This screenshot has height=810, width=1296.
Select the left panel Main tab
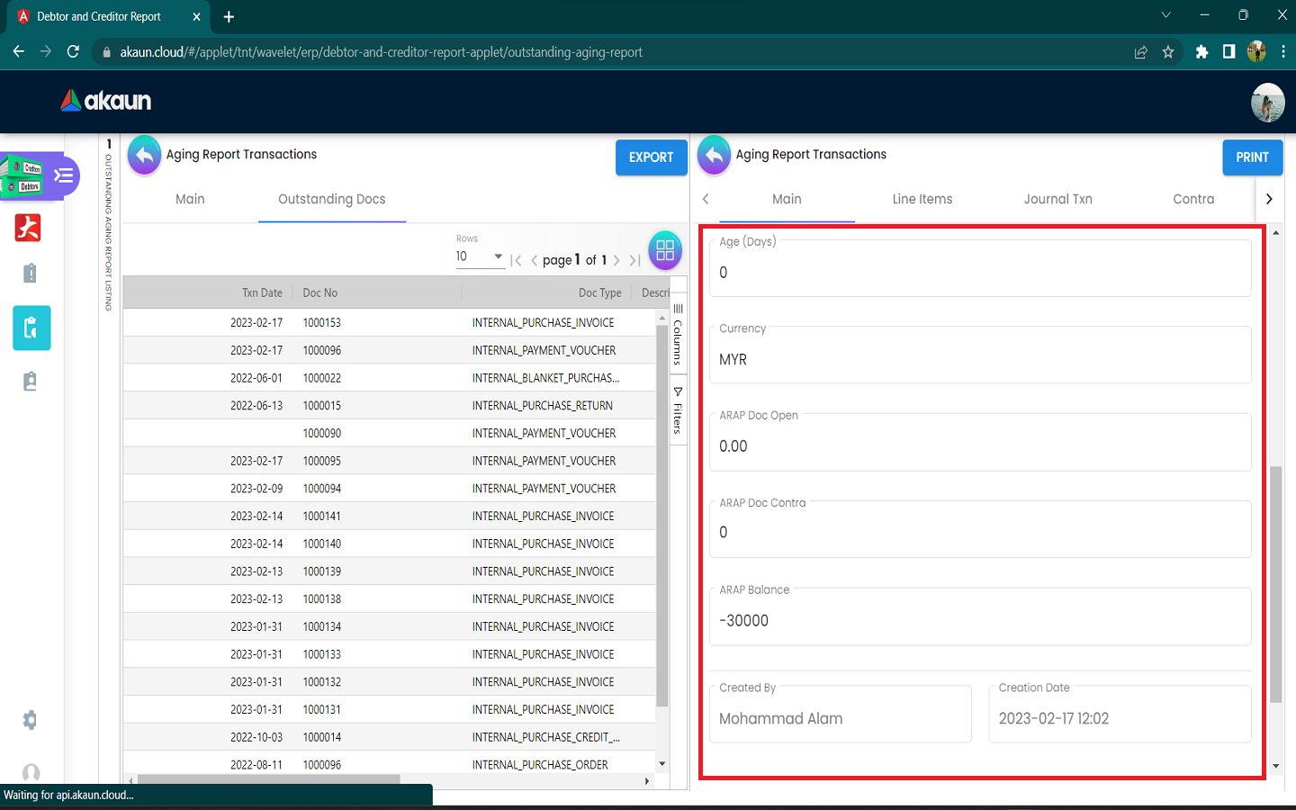click(x=190, y=199)
